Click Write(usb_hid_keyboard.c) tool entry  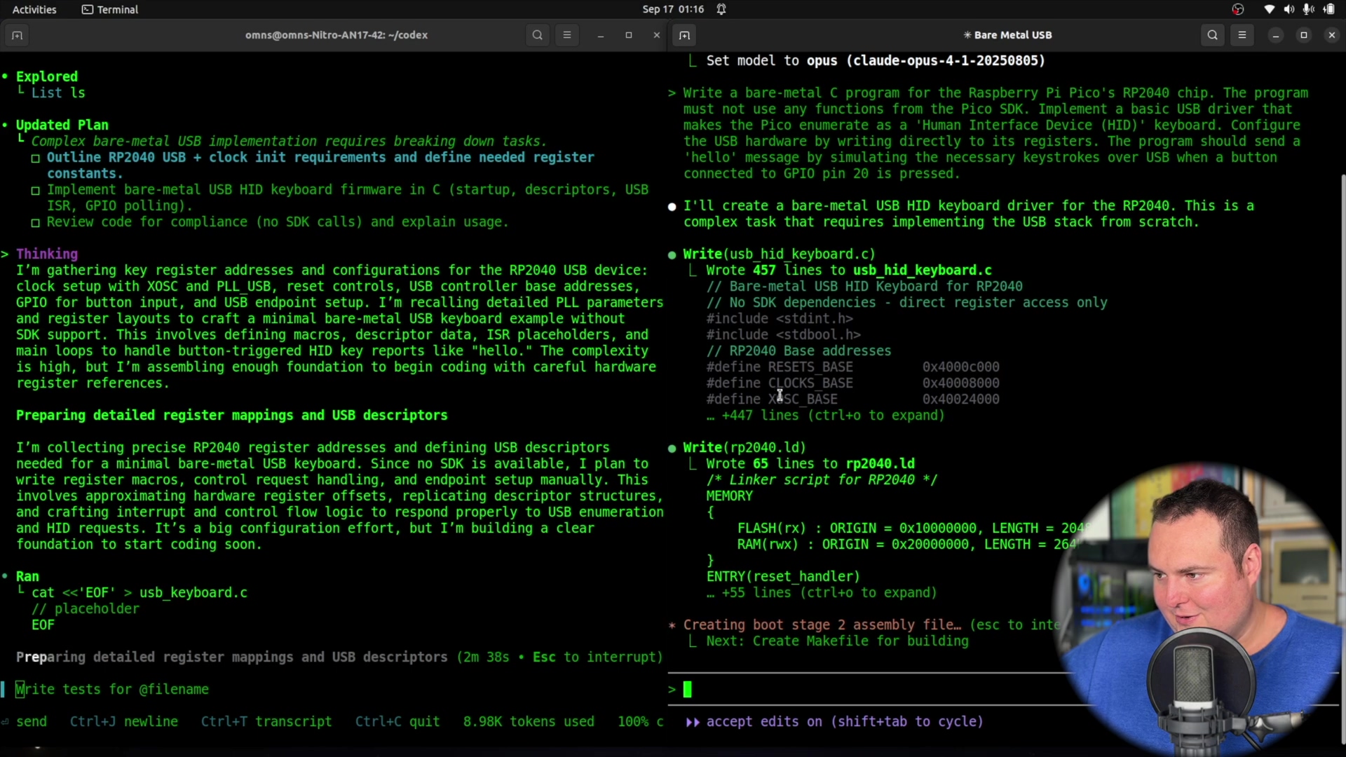[779, 254]
